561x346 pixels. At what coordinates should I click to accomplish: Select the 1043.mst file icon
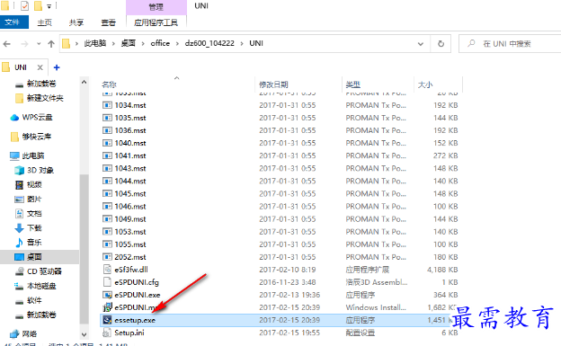pos(107,169)
